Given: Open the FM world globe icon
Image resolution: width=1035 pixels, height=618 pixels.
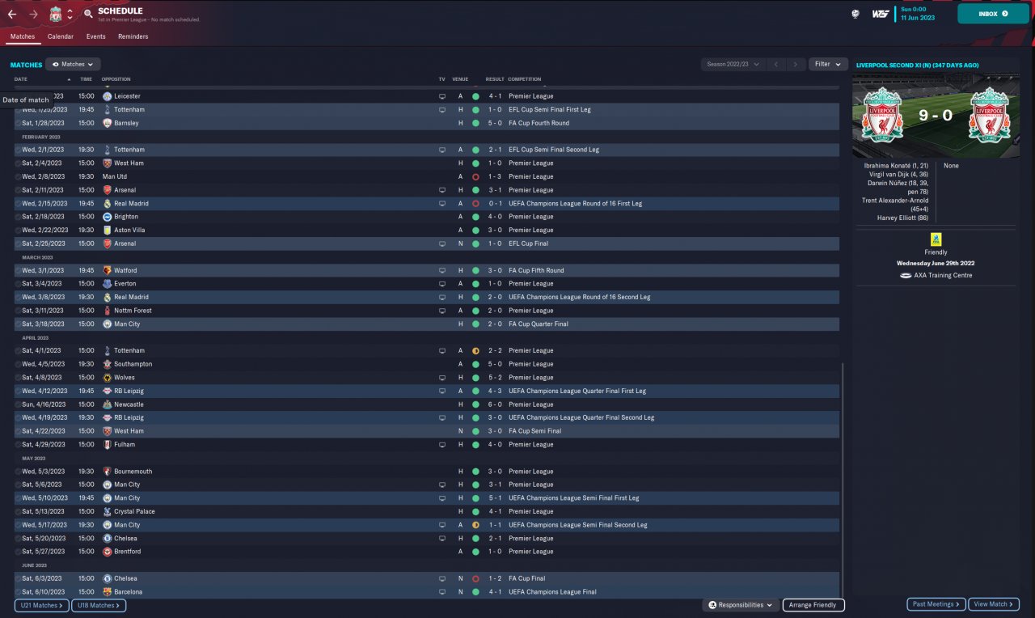Looking at the screenshot, I should point(855,14).
